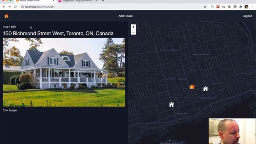Go forward in browser history

point(10,7)
